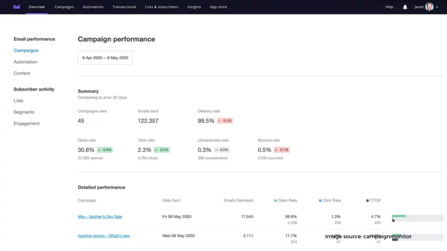
Task: Switch to the Campaigns top navigation tab
Action: click(x=64, y=7)
